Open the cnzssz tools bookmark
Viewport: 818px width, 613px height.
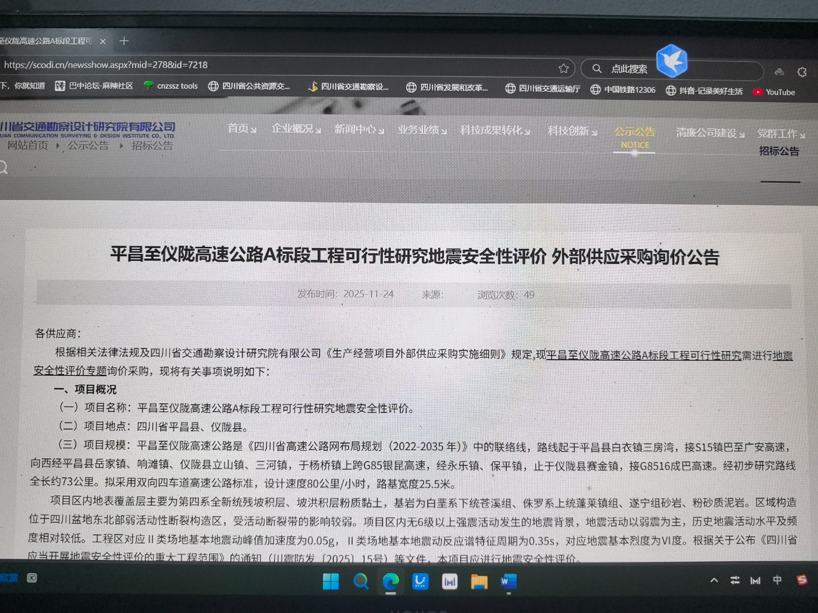click(x=171, y=86)
